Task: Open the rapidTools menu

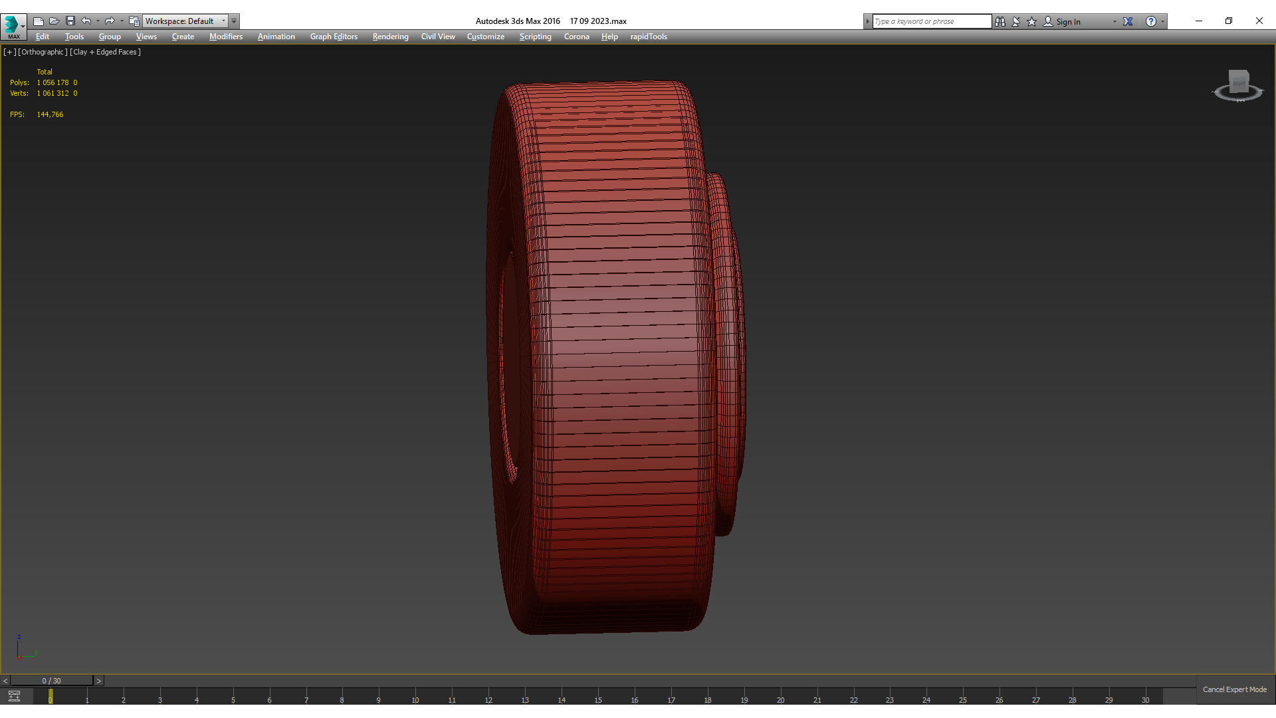Action: point(649,37)
